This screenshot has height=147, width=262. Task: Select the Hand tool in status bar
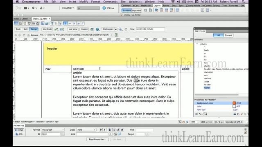click(x=183, y=122)
